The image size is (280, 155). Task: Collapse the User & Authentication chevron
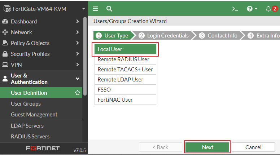tap(78, 79)
